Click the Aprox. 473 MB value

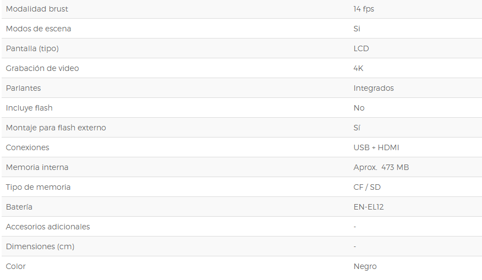(x=381, y=167)
